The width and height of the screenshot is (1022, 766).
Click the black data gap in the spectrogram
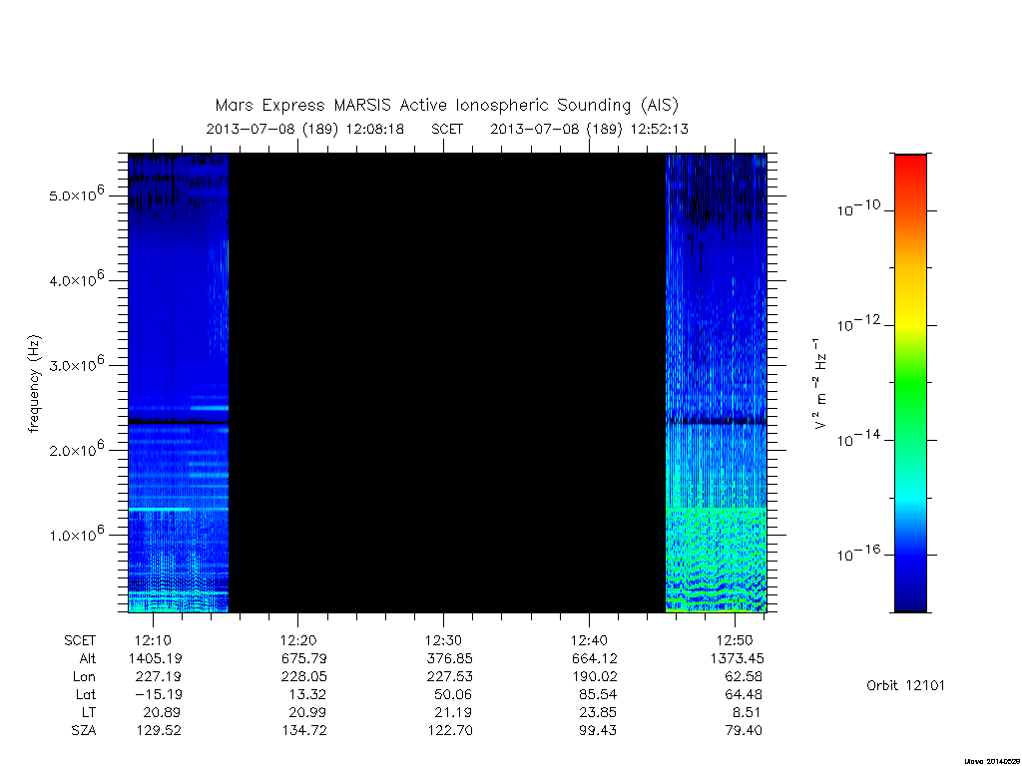point(447,383)
